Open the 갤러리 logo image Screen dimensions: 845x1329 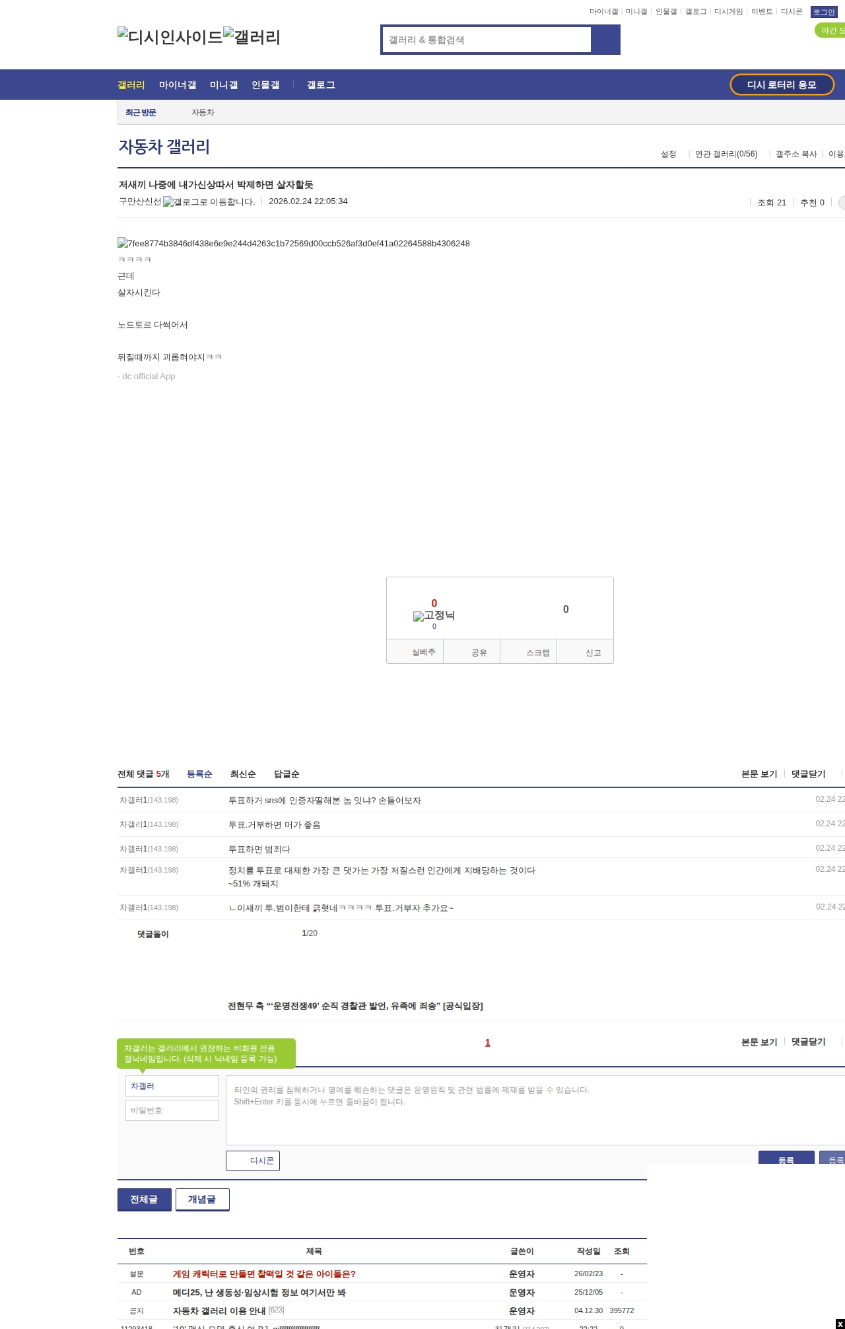point(252,37)
